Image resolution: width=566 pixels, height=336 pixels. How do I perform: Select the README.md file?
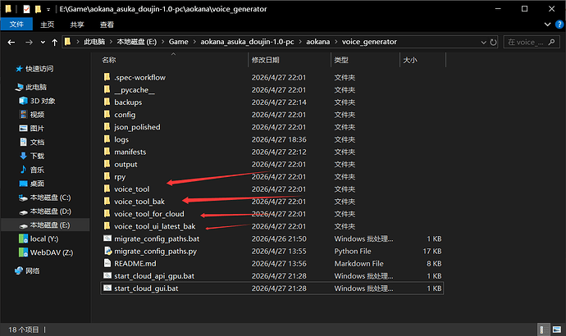coord(135,263)
